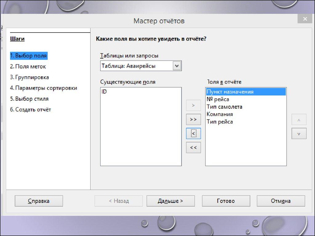Open the tables or queries dropdown arrow
The image size is (315, 236).
click(177, 66)
